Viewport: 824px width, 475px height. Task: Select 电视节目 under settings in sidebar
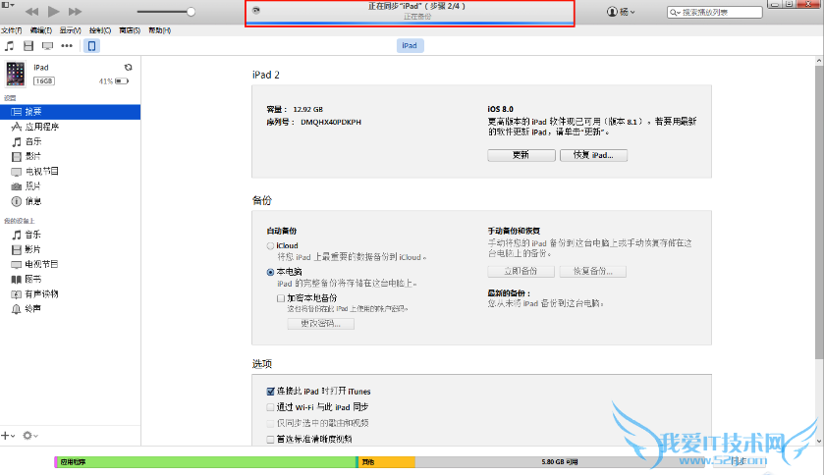70,171
